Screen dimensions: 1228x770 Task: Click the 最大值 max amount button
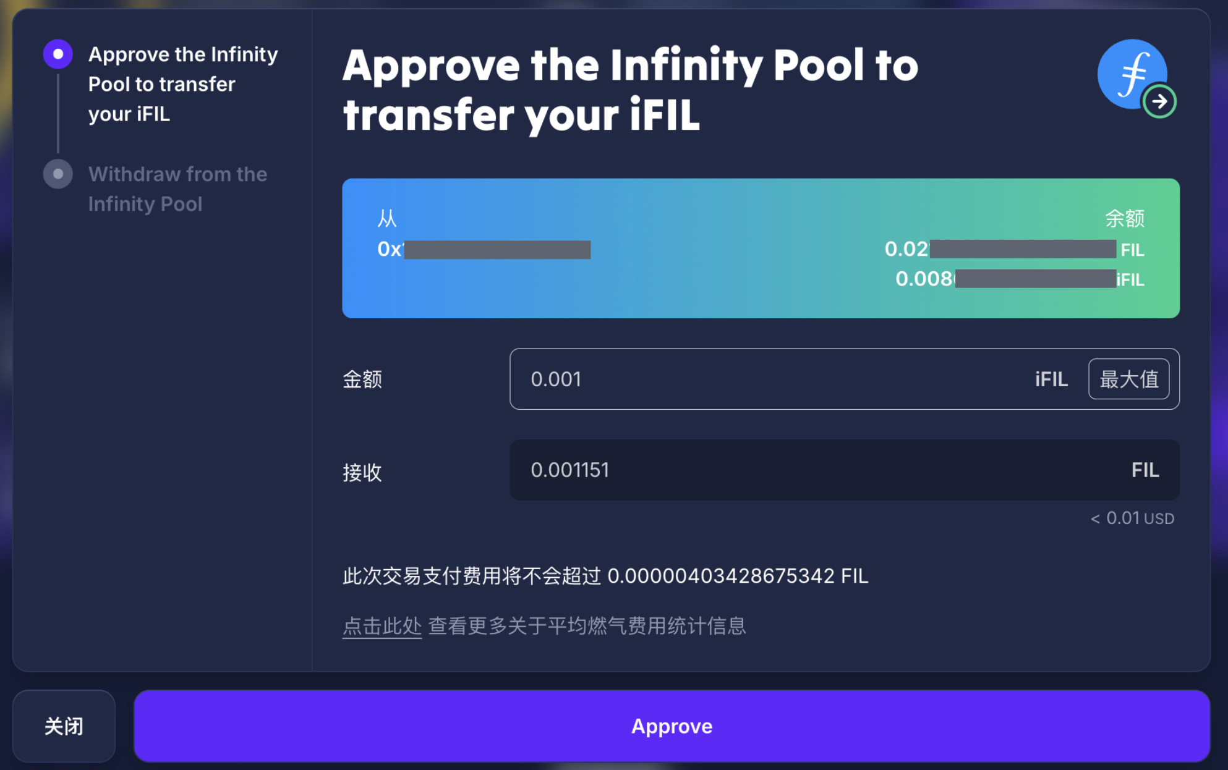point(1128,379)
